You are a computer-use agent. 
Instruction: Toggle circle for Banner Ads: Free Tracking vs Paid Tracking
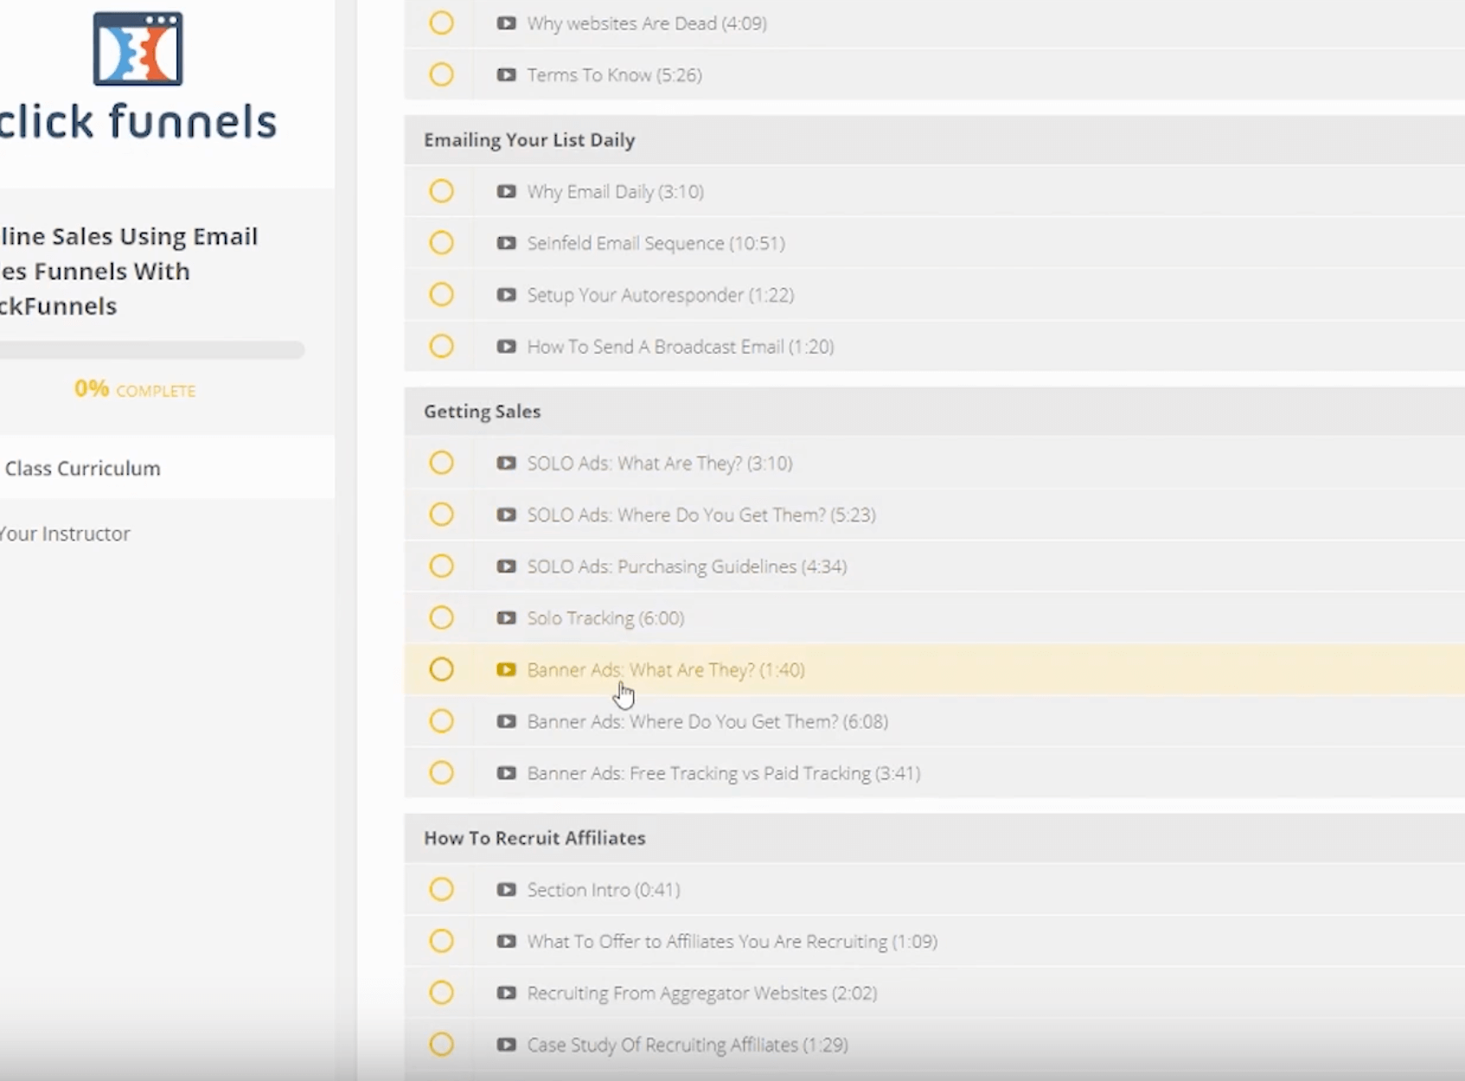441,772
